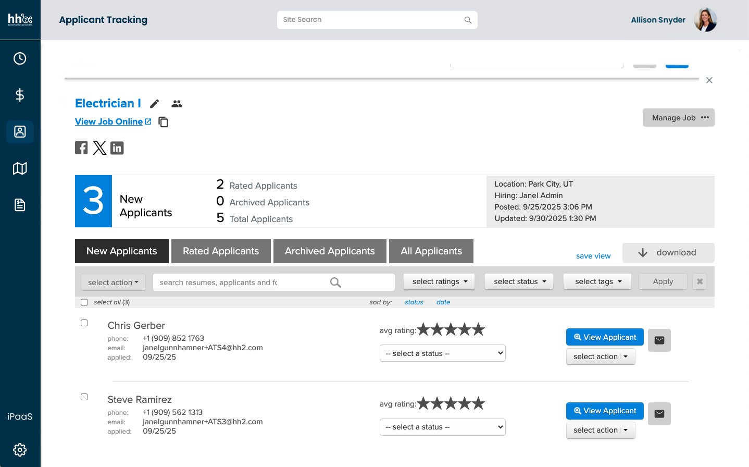The image size is (749, 467).
Task: Copy job link using the copy icon
Action: [x=163, y=122]
